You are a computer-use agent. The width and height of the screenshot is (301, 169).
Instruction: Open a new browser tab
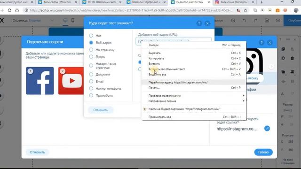click(x=261, y=2)
